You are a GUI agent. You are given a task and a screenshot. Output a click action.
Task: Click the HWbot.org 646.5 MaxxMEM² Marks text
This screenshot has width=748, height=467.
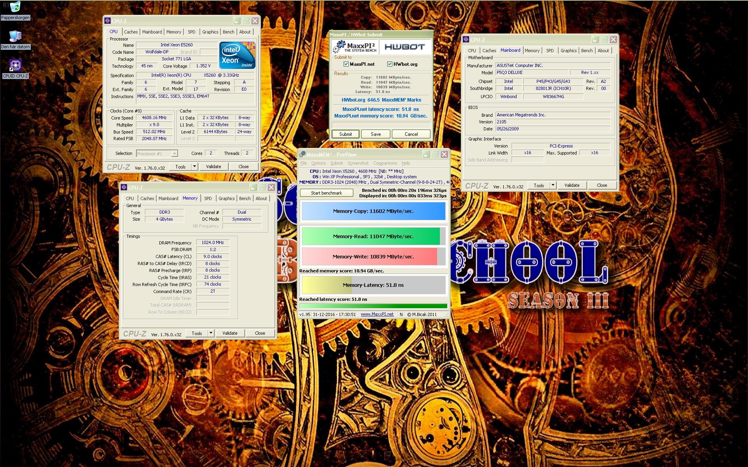(381, 100)
